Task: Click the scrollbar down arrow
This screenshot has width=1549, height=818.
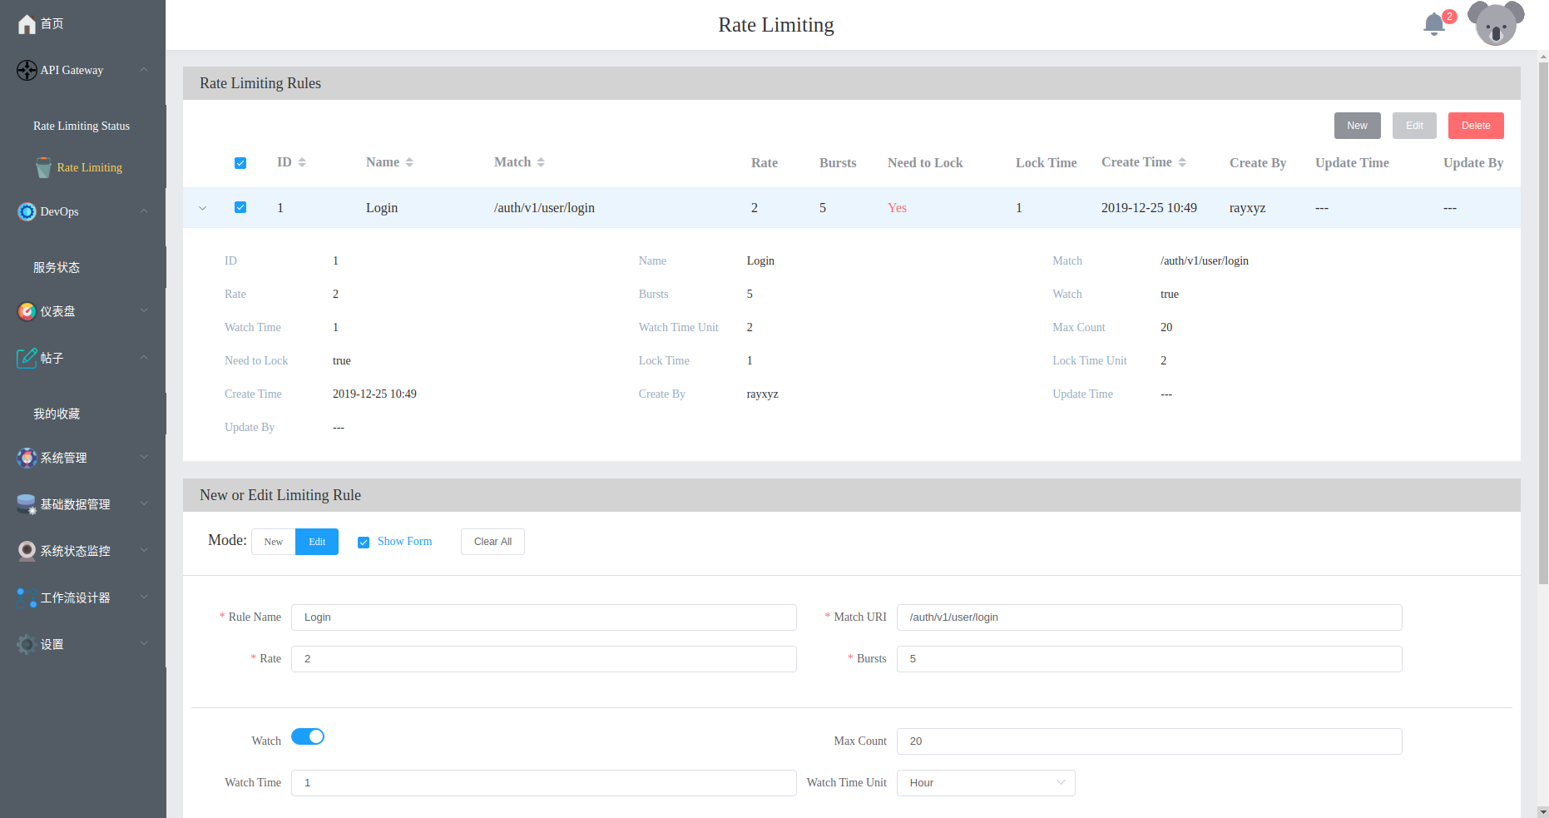Action: [x=1543, y=811]
